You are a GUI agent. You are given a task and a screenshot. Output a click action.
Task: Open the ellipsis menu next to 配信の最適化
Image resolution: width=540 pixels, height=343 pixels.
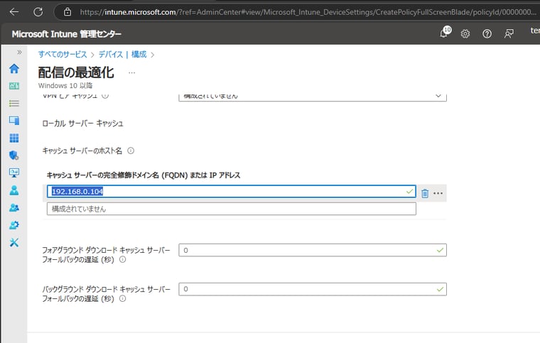132,72
